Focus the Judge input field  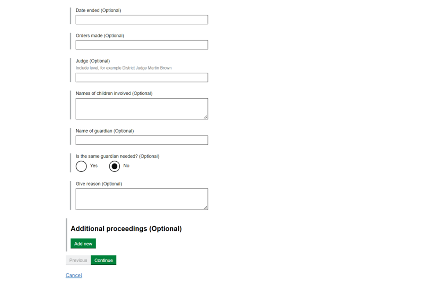point(141,78)
